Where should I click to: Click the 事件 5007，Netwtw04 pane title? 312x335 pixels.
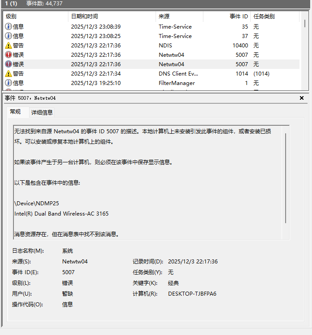(30, 98)
